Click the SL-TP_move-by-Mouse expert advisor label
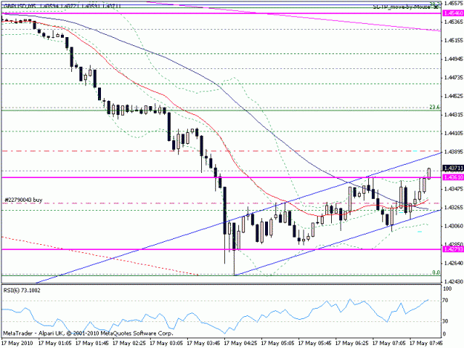The width and height of the screenshot is (464, 348). [x=401, y=7]
